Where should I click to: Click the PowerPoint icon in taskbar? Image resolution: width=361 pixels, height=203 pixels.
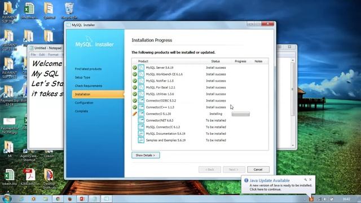click(x=82, y=199)
